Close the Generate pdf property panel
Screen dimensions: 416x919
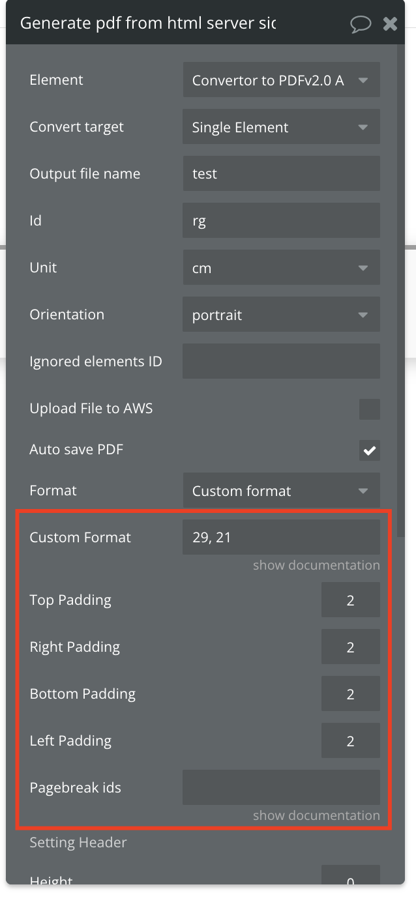(390, 24)
